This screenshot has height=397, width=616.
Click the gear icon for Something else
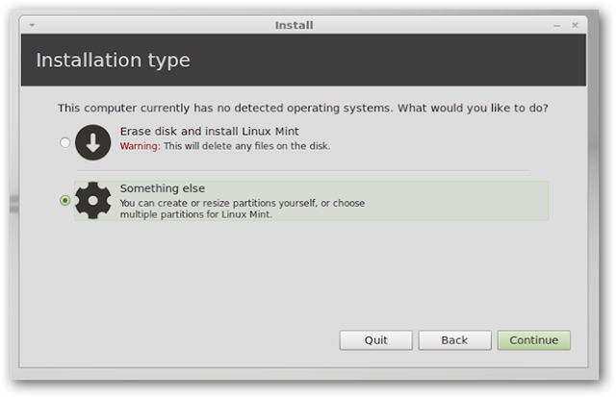click(93, 201)
